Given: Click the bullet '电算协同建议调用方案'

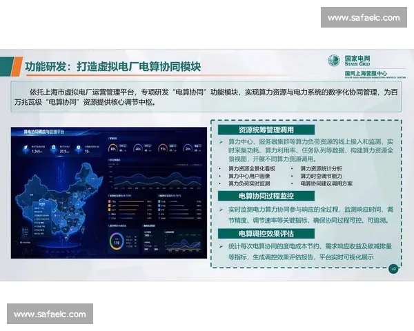Looking at the screenshot, I should pyautogui.click(x=326, y=183).
